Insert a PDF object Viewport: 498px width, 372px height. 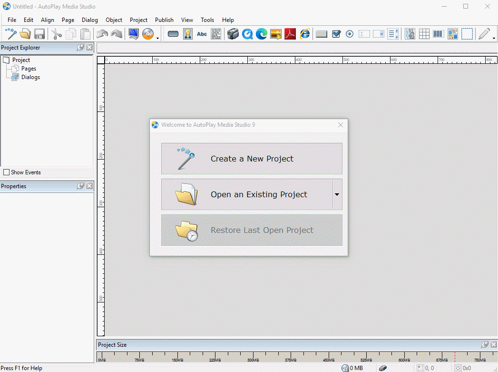pos(290,34)
